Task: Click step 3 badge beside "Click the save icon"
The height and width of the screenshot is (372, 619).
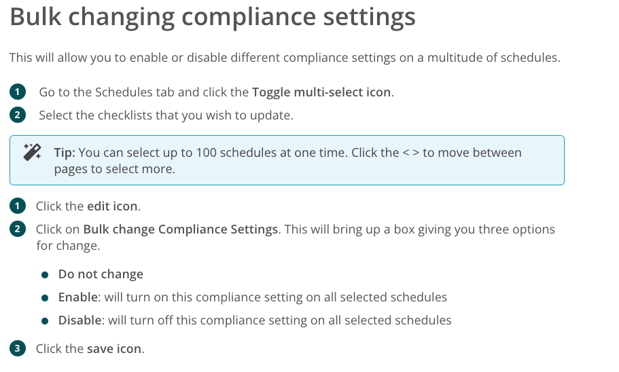Action: pos(17,349)
